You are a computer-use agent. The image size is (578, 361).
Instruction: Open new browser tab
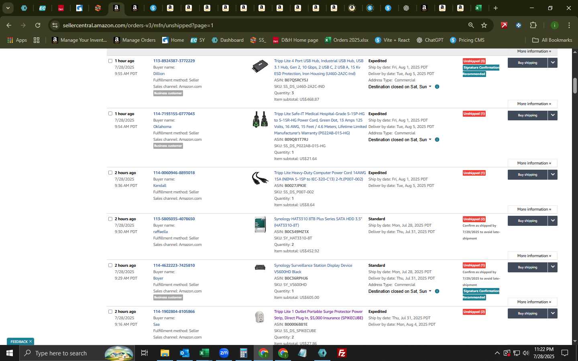point(496,8)
